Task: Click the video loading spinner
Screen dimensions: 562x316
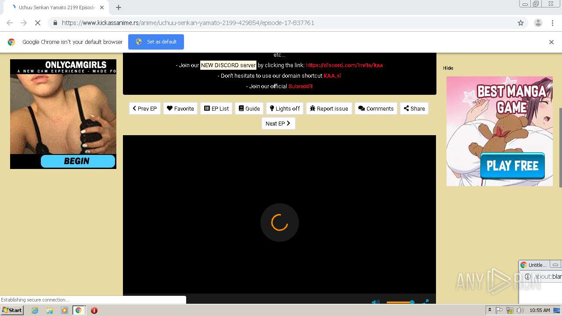Action: [x=280, y=223]
